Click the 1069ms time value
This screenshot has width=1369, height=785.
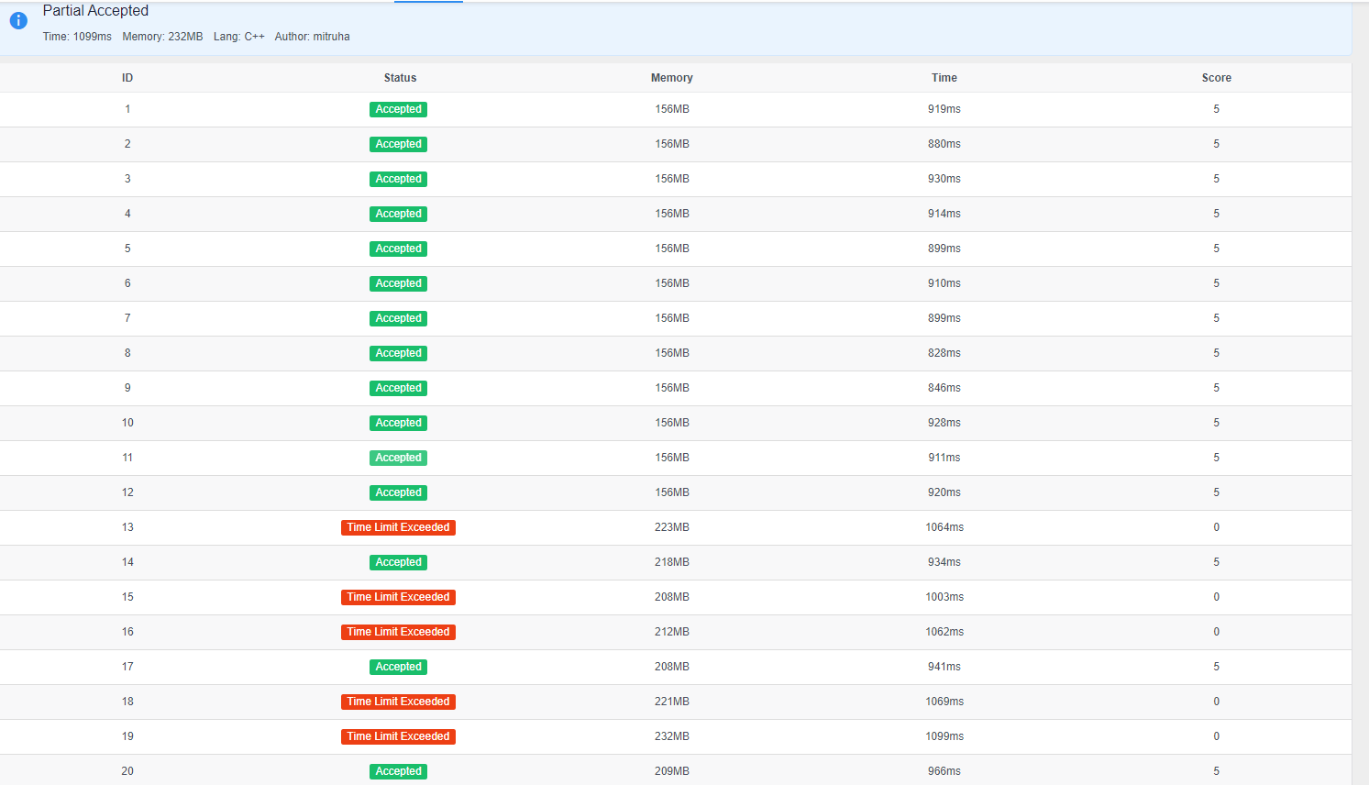944,702
